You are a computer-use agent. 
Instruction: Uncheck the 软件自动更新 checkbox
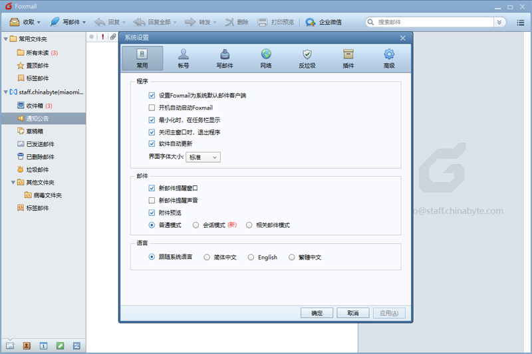click(x=152, y=143)
